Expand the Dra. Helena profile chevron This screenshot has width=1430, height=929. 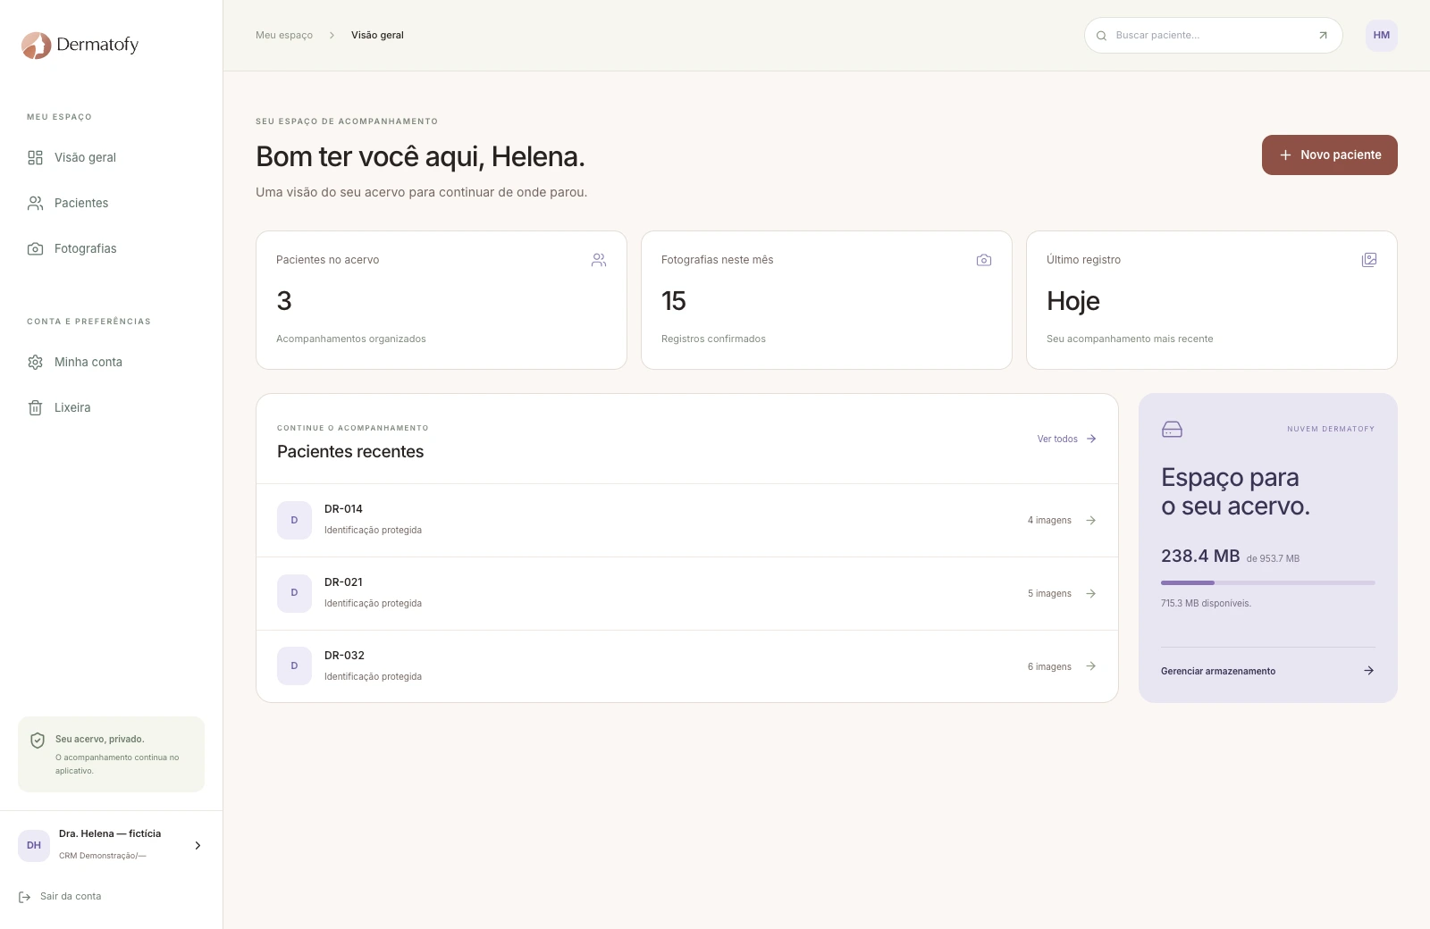point(198,845)
